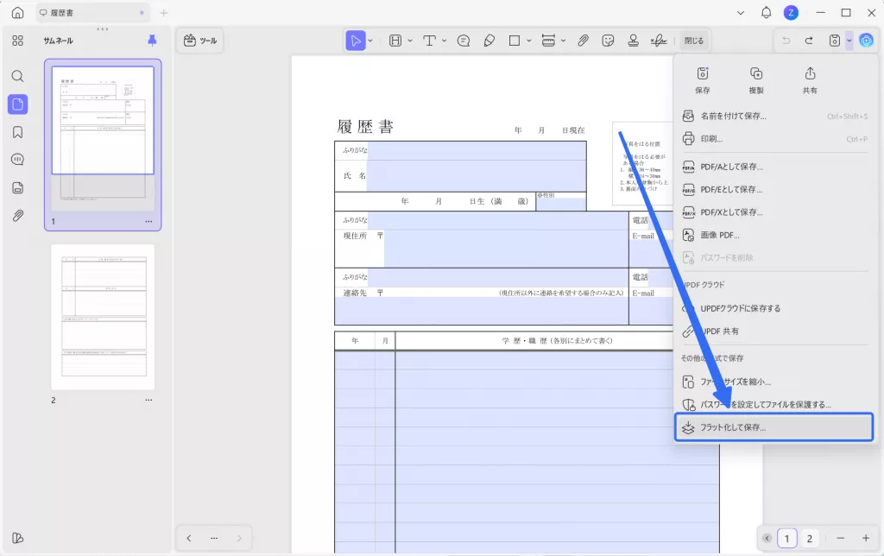884x556 pixels.
Task: Open the search panel in left sidebar
Action: pyautogui.click(x=17, y=76)
